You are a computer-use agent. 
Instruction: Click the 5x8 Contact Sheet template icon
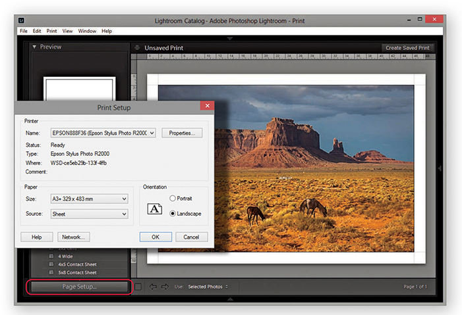click(51, 272)
